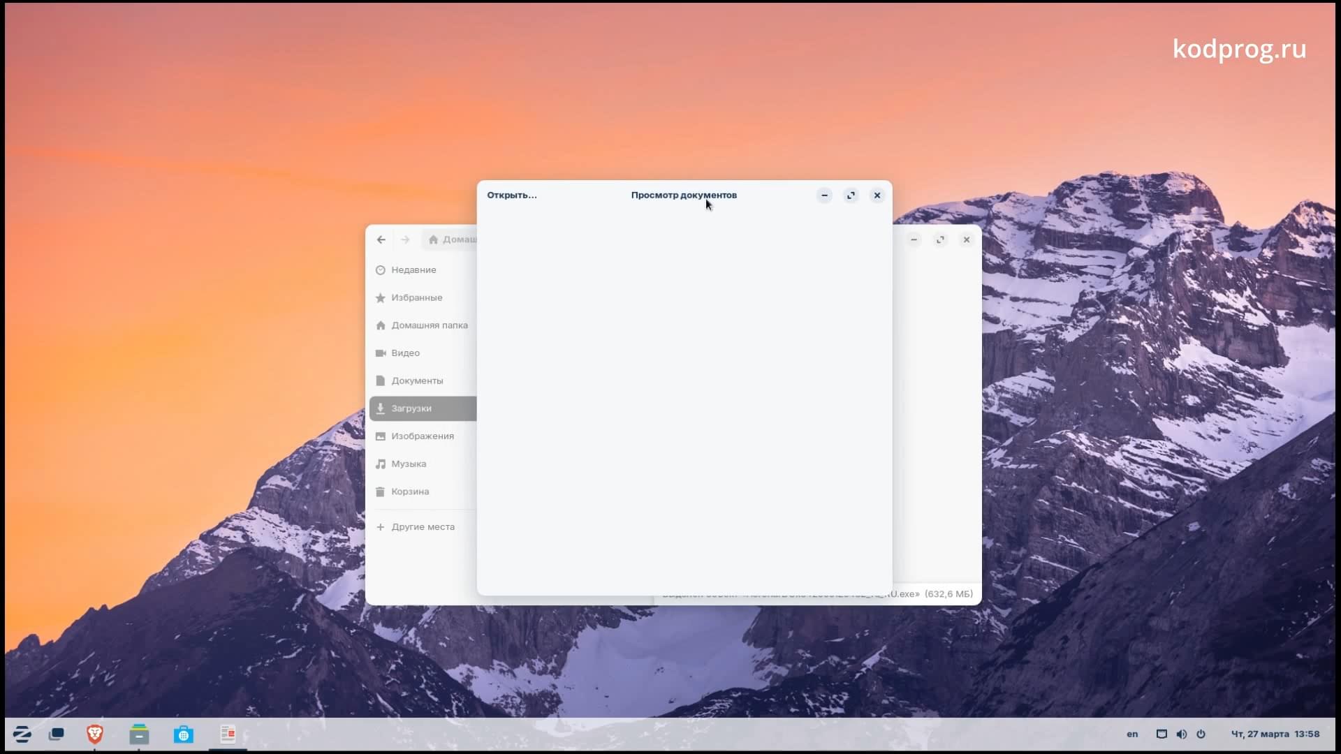Open the workspace overview taskbar icon

(57, 734)
